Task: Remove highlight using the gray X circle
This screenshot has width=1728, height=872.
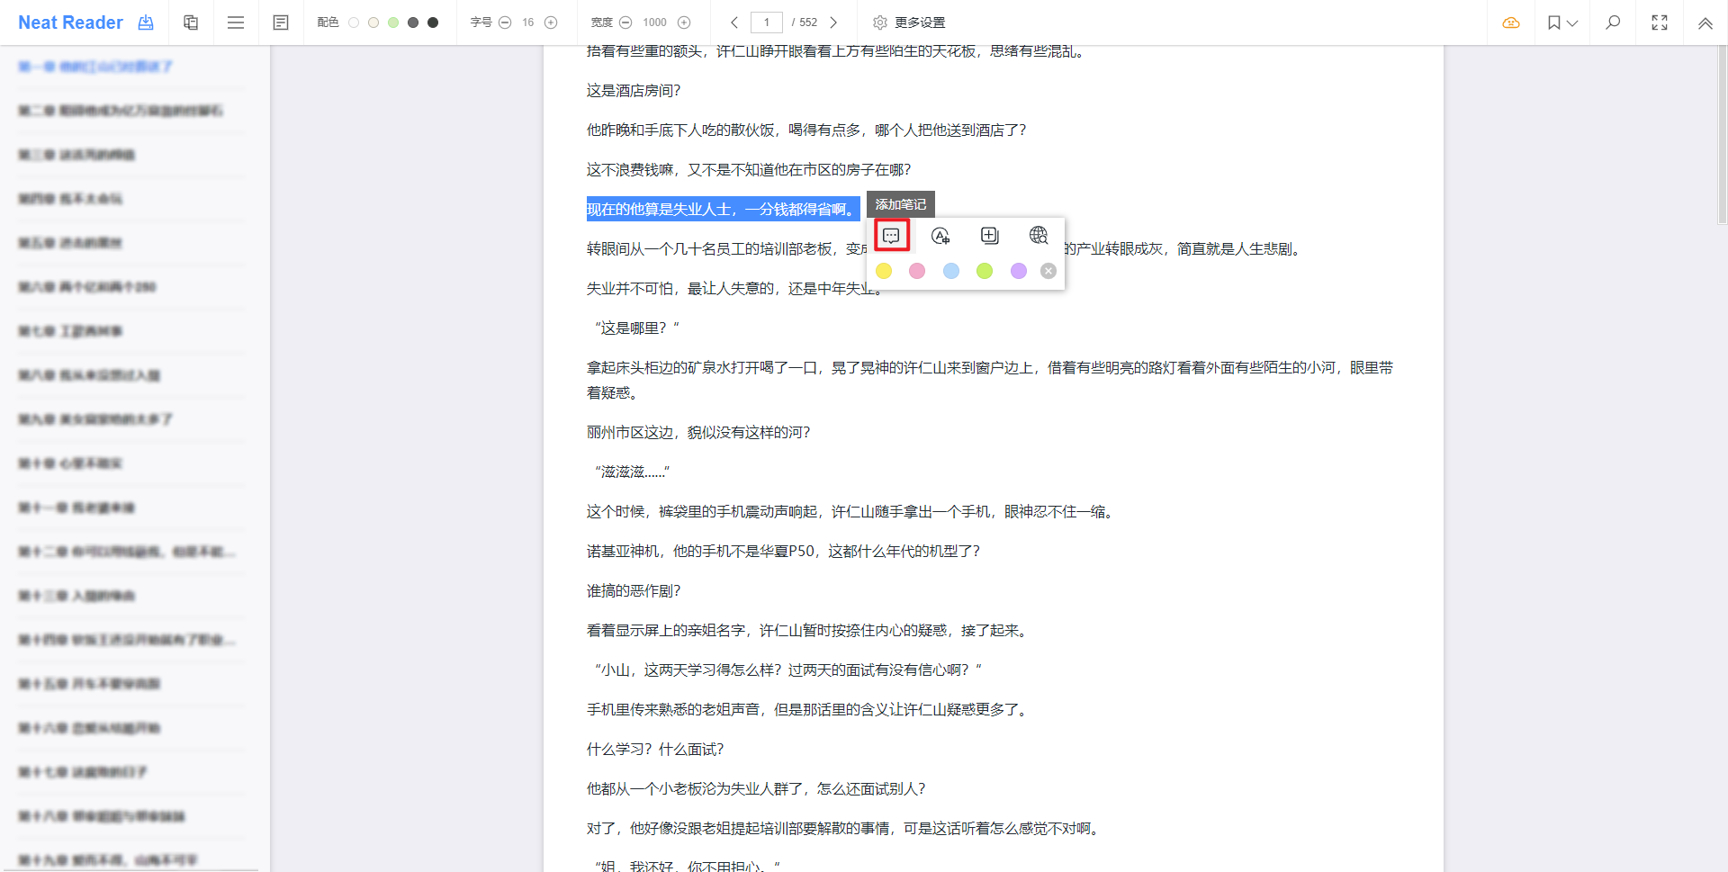Action: [x=1048, y=270]
